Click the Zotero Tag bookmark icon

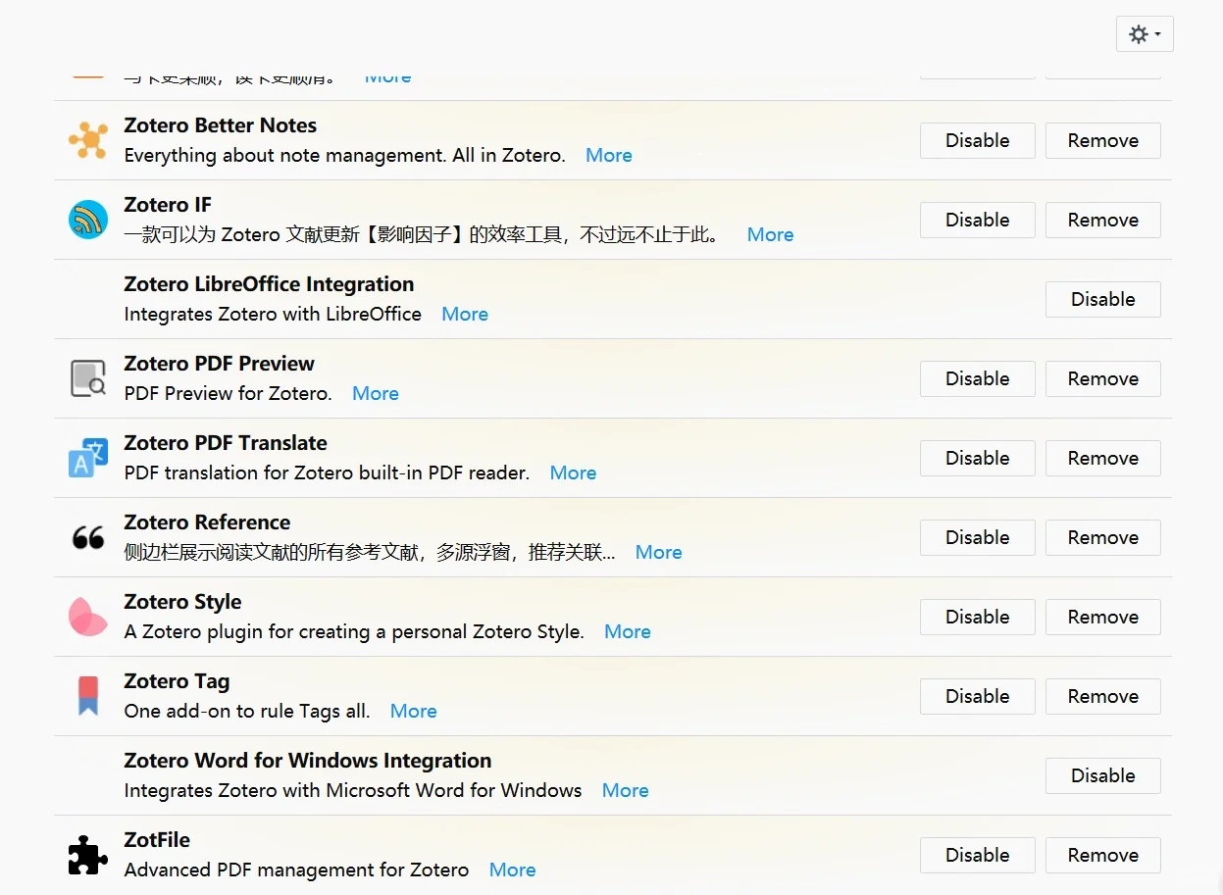point(88,696)
